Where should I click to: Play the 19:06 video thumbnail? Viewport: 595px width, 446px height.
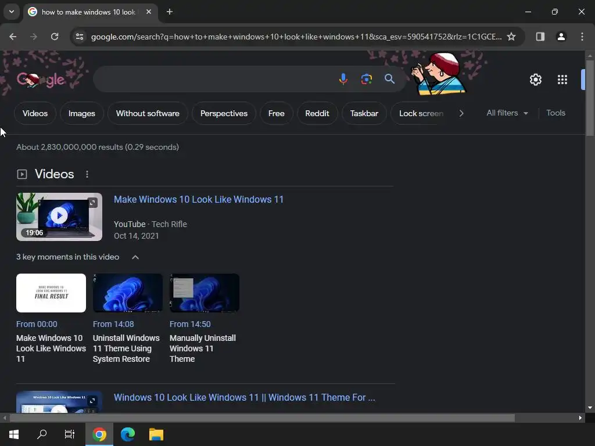click(59, 217)
